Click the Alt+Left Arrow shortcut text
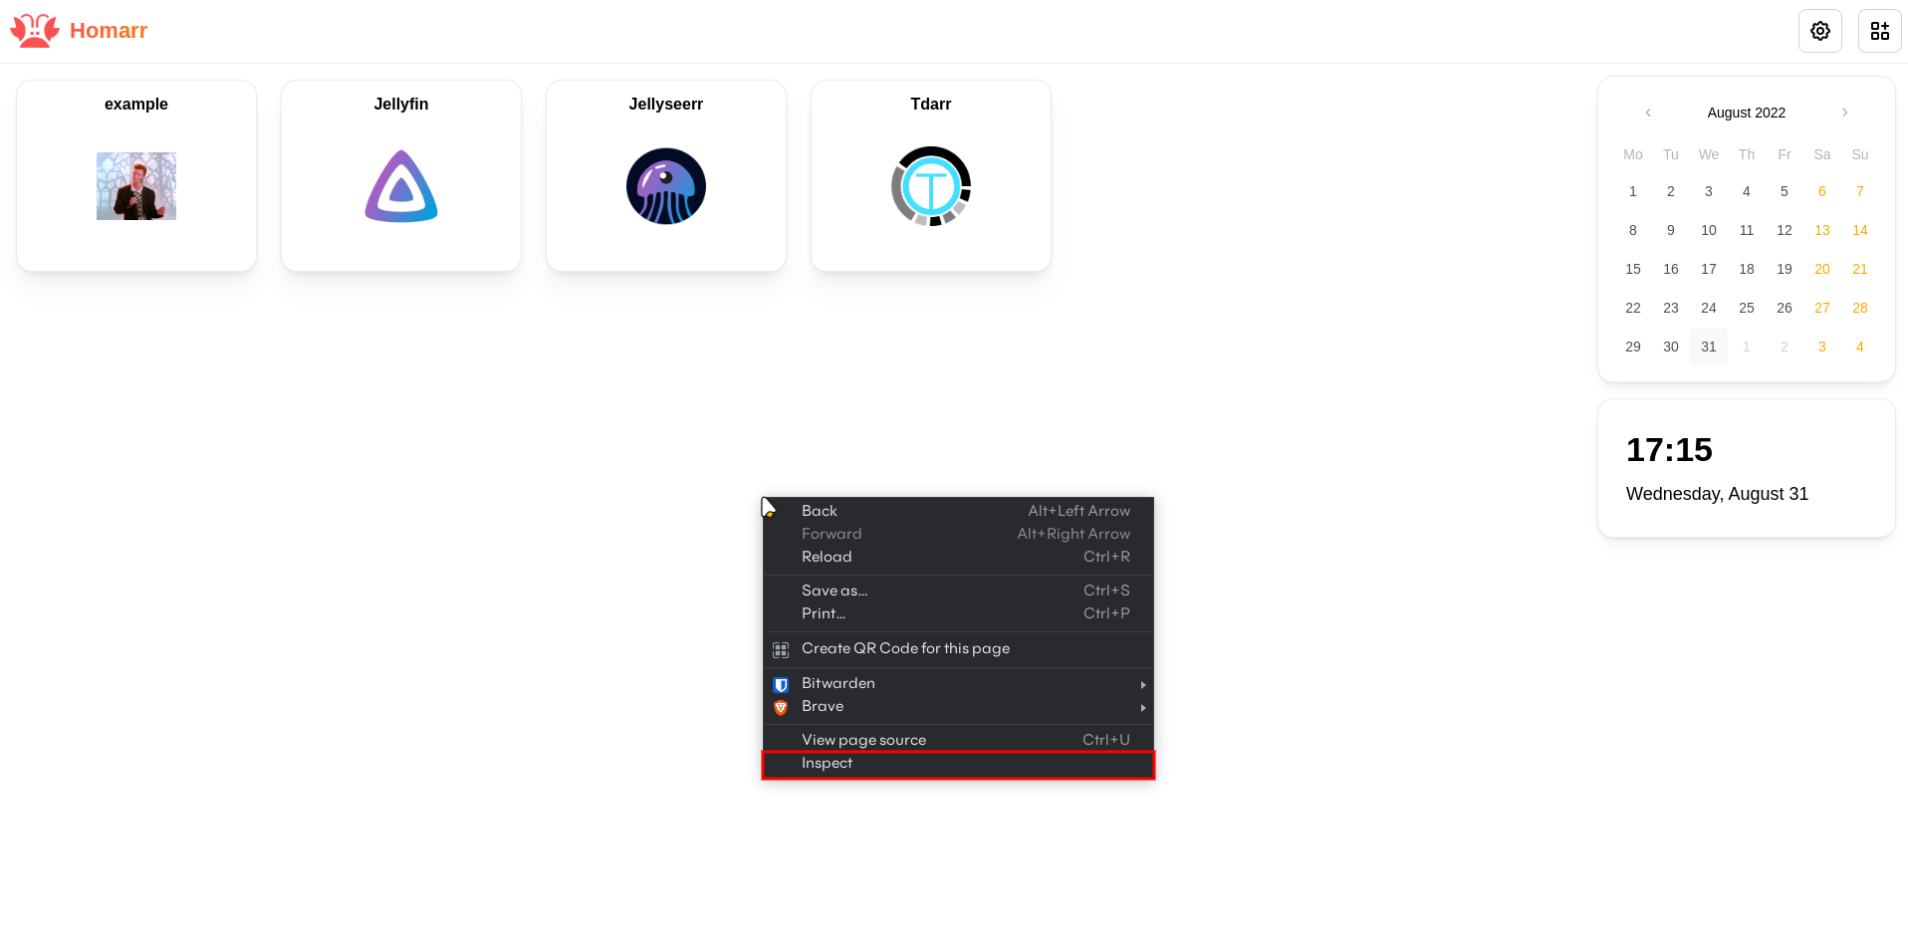Image resolution: width=1908 pixels, height=943 pixels. click(1078, 511)
